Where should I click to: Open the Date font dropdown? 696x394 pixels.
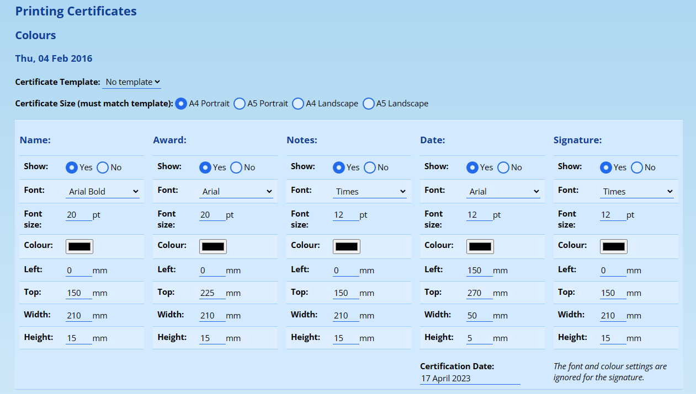coord(503,192)
